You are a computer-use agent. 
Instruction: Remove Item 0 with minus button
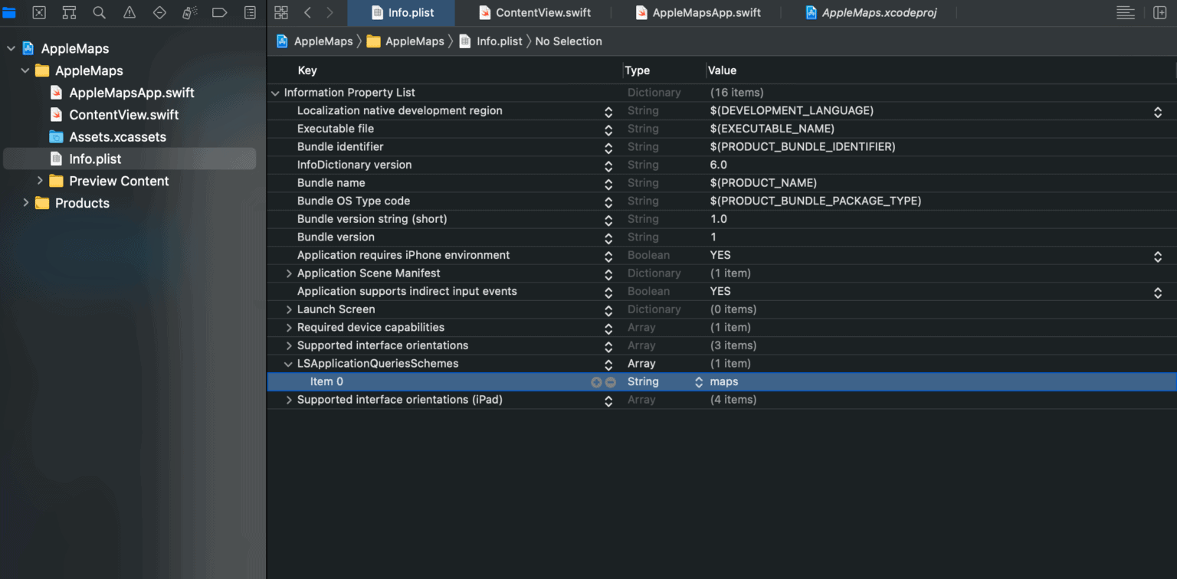[610, 382]
